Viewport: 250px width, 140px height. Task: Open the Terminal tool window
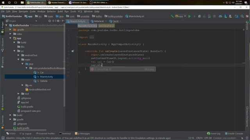click(65, 133)
